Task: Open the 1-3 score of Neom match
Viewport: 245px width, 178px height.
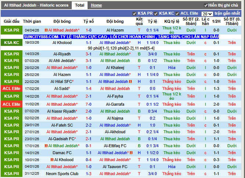Action: point(88,174)
